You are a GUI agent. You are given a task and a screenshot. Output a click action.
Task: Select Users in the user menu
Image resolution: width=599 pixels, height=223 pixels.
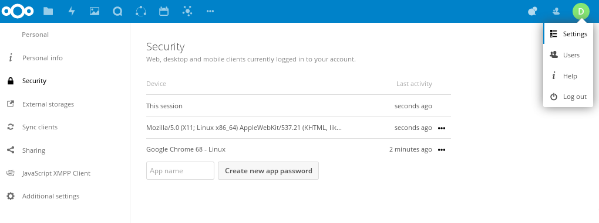tap(568, 55)
